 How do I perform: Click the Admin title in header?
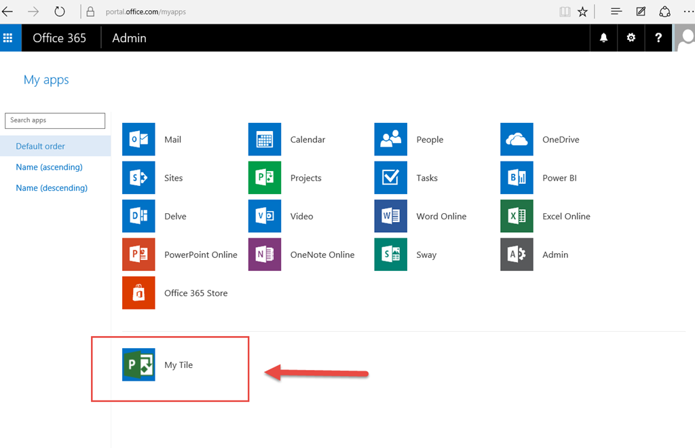[x=129, y=38]
